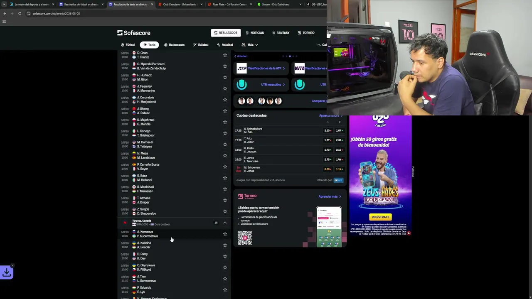Viewport: 532px width, 299px height.
Task: Select odds 2.20 for Shimabukuro
Action: coord(328,130)
